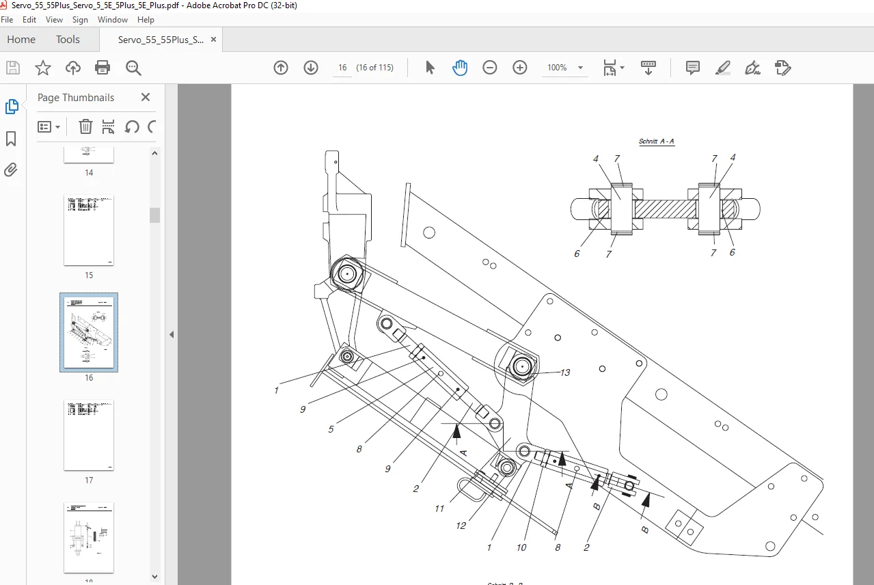
Task: Open the Find text magnifier
Action: pyautogui.click(x=133, y=68)
